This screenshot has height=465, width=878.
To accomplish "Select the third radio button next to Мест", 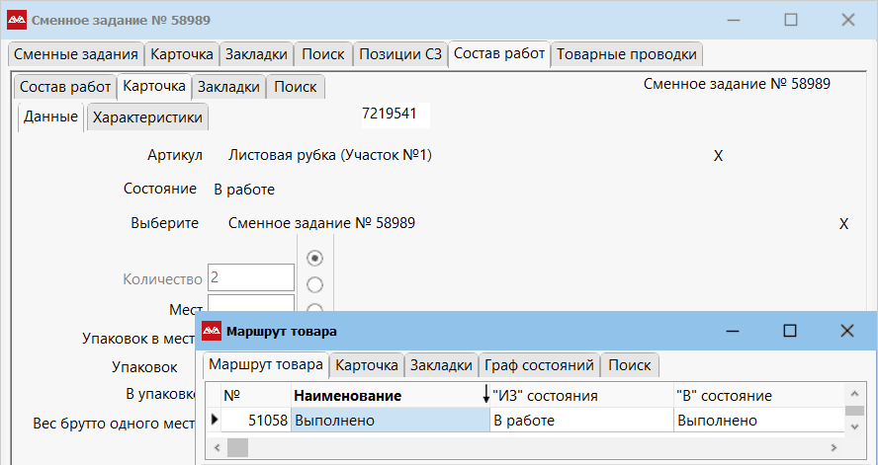I will 315,308.
